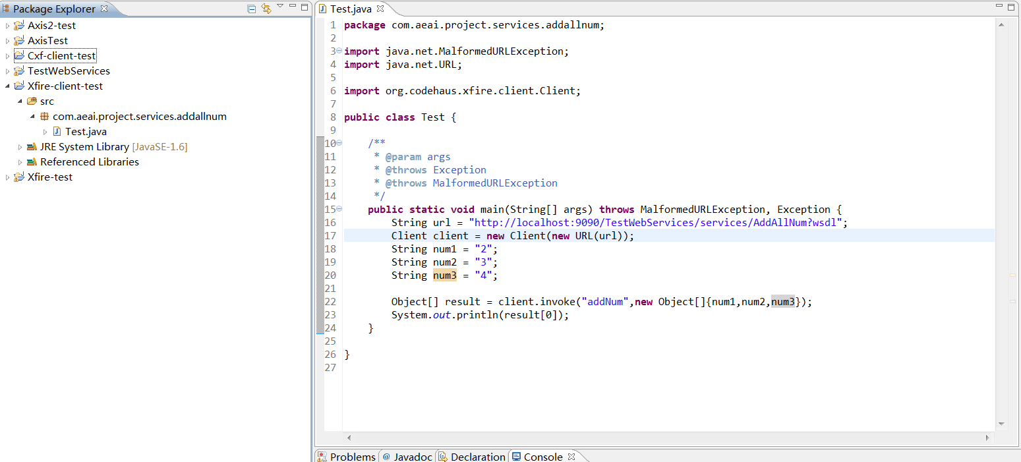Click the TestWebServices project icon

pos(19,71)
